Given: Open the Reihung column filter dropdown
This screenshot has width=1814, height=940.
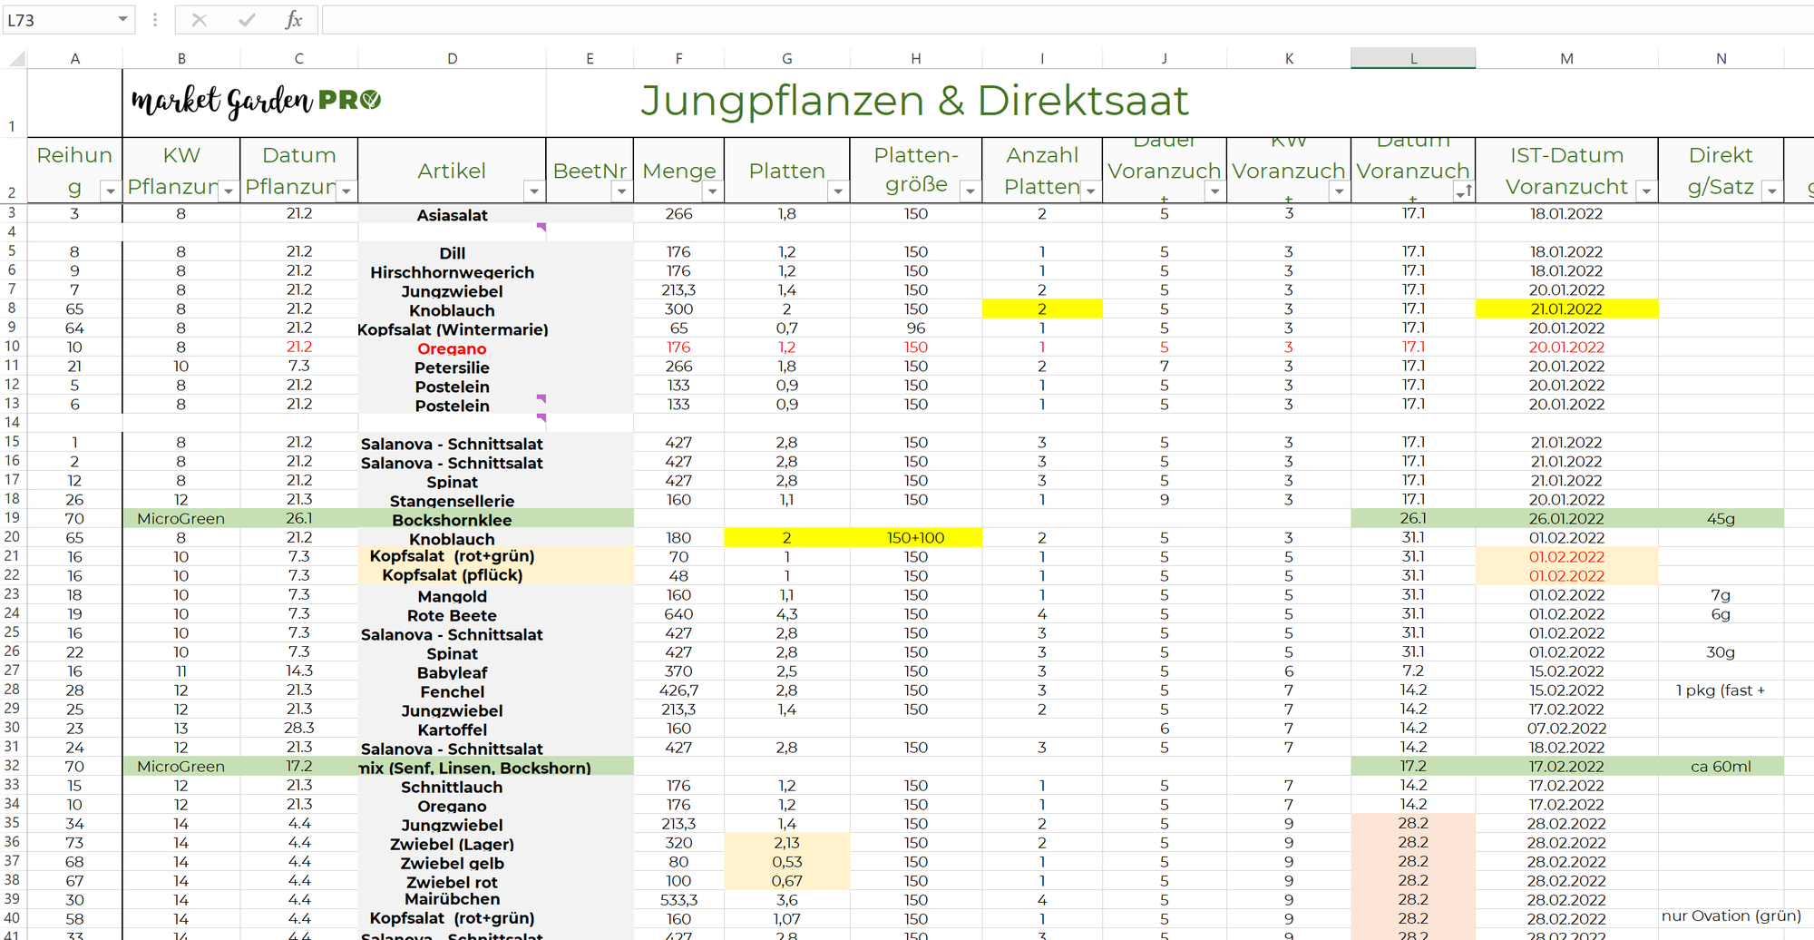Looking at the screenshot, I should (110, 191).
